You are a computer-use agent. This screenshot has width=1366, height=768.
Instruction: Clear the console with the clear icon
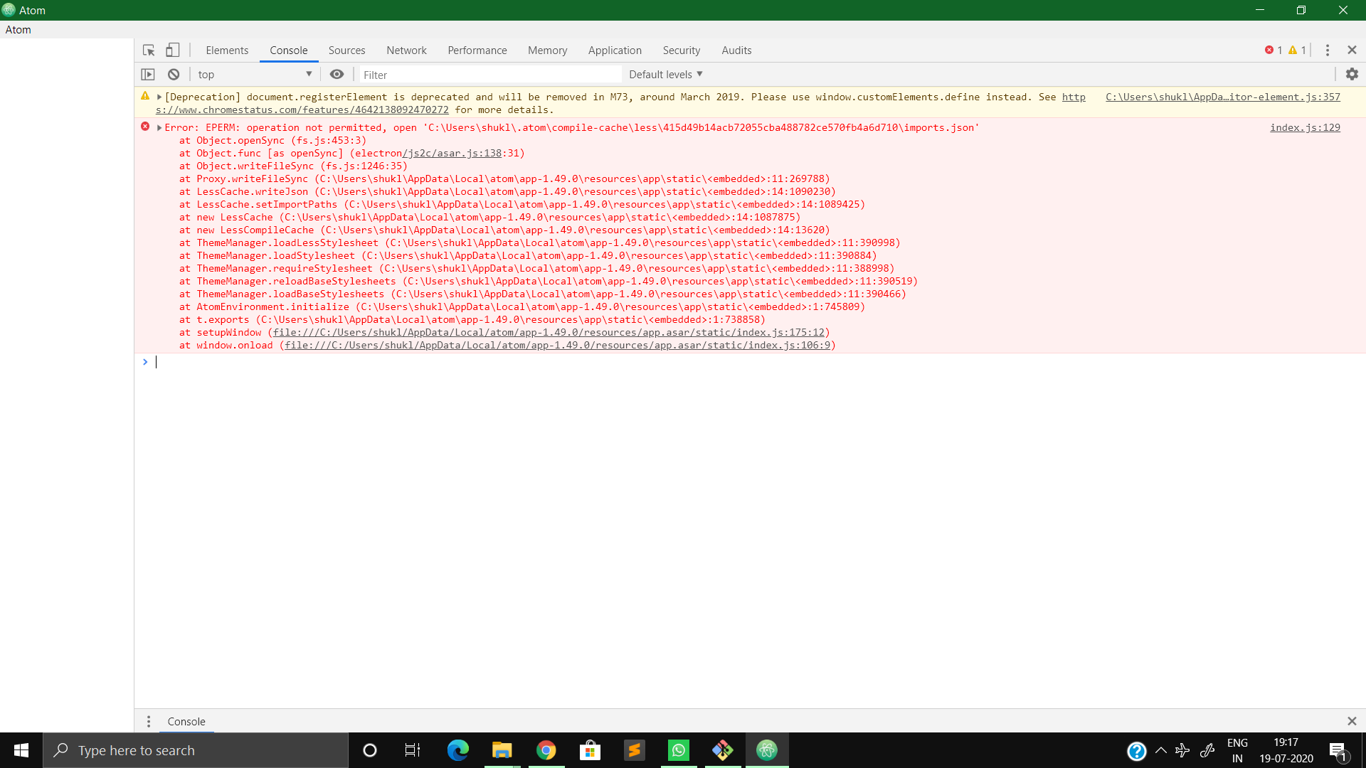(x=173, y=74)
